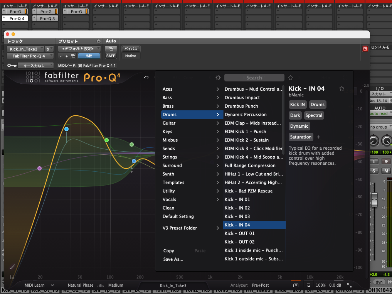Click the Kick IN tag button
Screen dimensions: 392x294
tap(298, 105)
